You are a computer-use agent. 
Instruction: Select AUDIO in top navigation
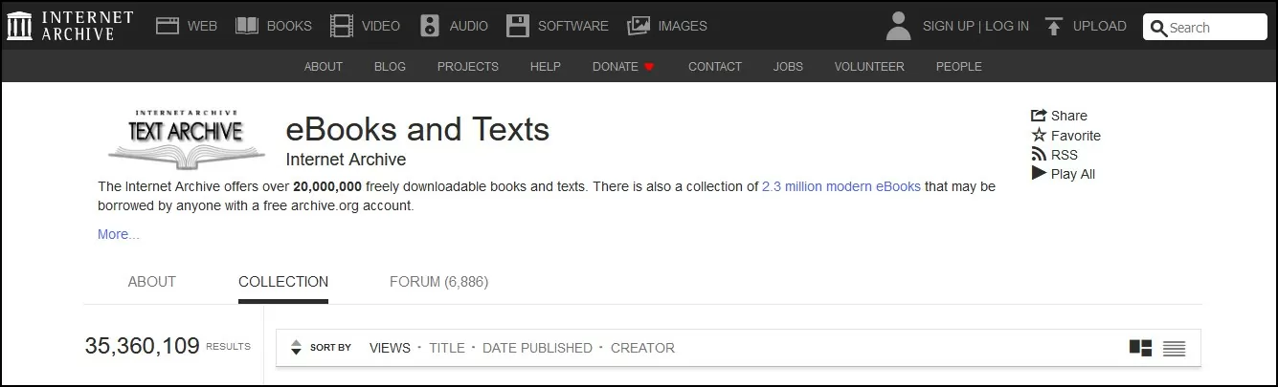[x=468, y=26]
